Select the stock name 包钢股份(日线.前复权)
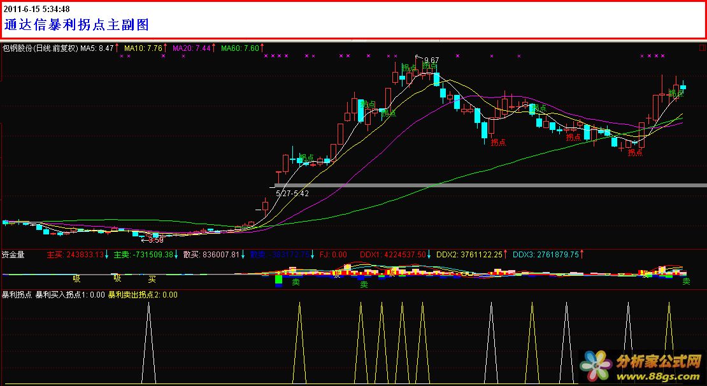 point(41,48)
